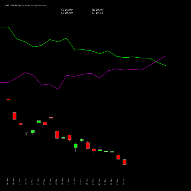191x191 pixels.
Task: Click the '28 Nov' date label
Action: point(99,181)
